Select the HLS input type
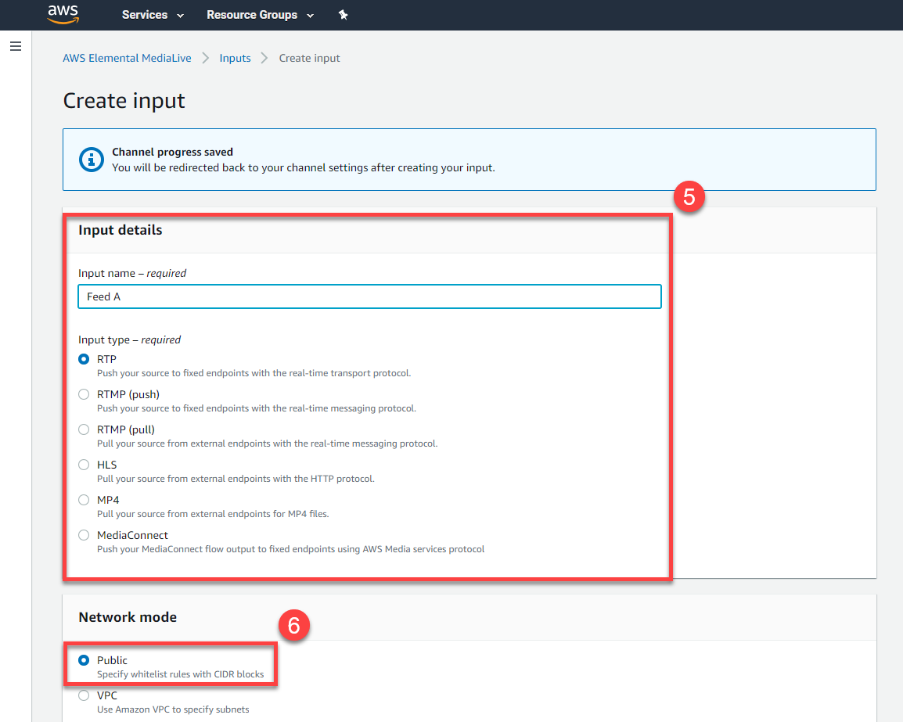Screen dimensions: 903x722 tap(84, 465)
